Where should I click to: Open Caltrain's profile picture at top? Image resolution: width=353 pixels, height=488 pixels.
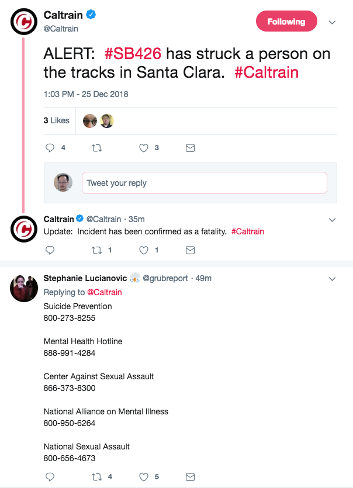(x=25, y=23)
